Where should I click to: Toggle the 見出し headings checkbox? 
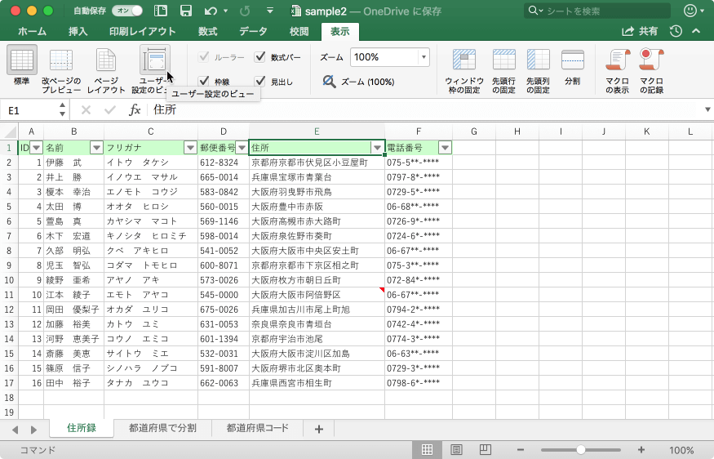tap(259, 81)
